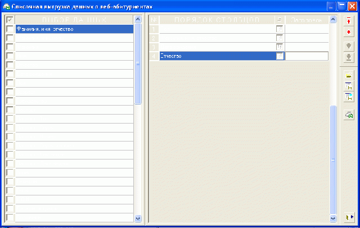Click the red move-up arrow button
The width and height of the screenshot is (360, 228).
(349, 31)
